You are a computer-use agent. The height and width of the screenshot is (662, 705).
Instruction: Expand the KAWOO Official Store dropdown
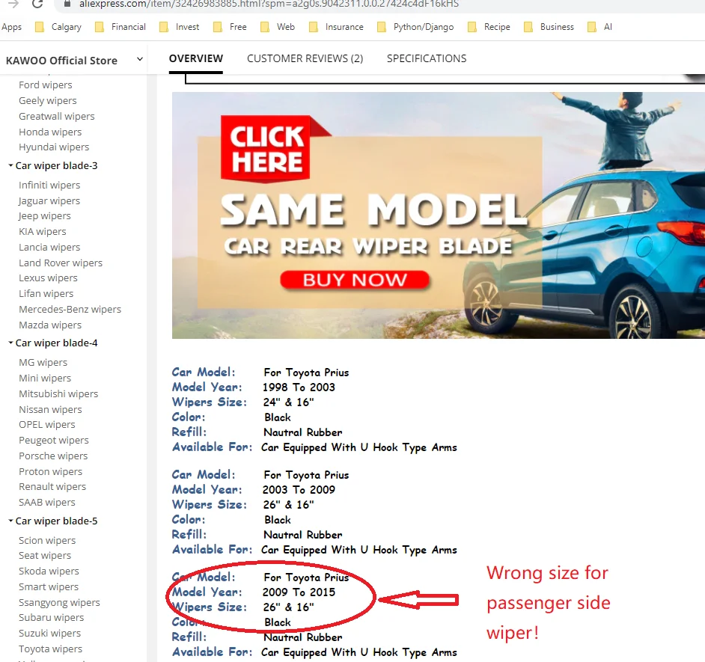tap(140, 59)
